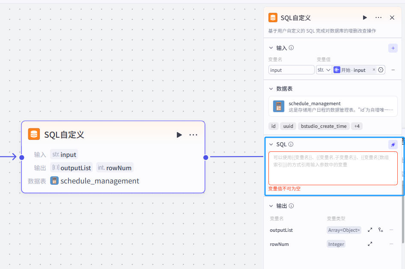Close the SQL自定义 settings panel
This screenshot has width=405, height=269.
tap(392, 18)
